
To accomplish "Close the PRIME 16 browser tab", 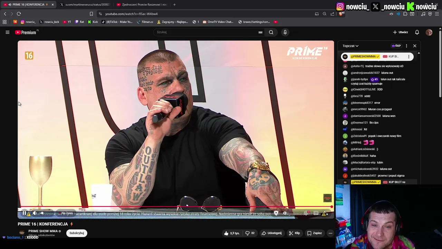I will pos(52,4).
